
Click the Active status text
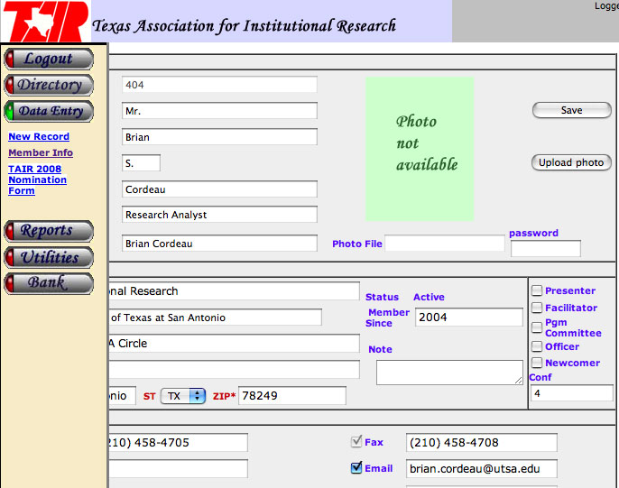429,297
